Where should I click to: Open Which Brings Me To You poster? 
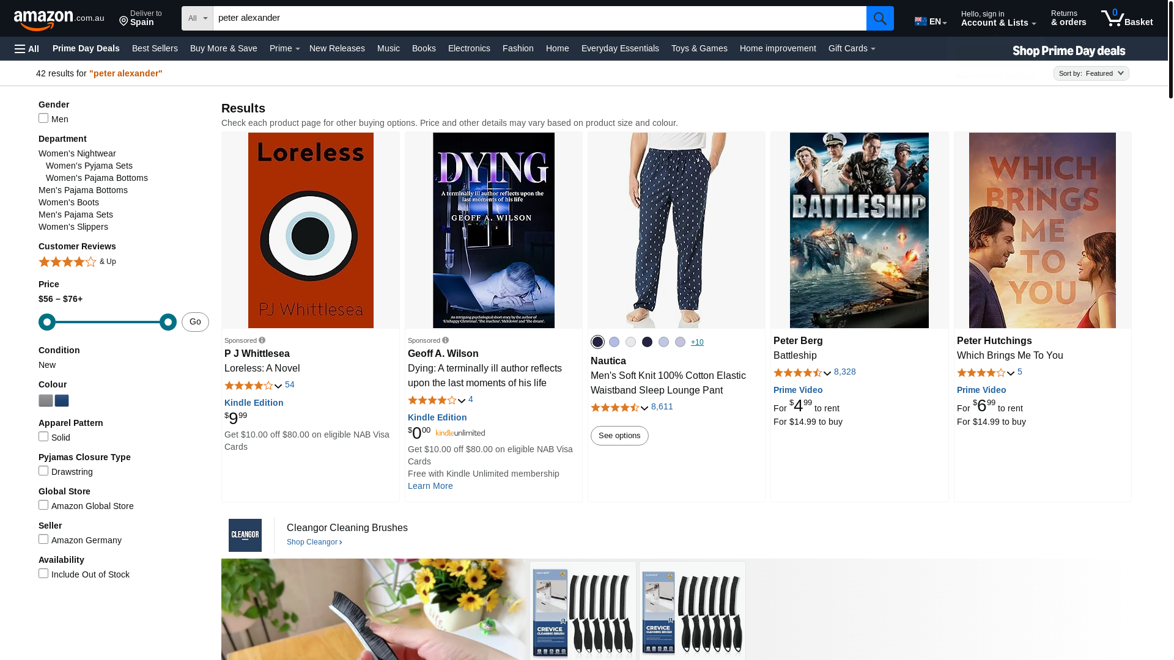(1042, 230)
